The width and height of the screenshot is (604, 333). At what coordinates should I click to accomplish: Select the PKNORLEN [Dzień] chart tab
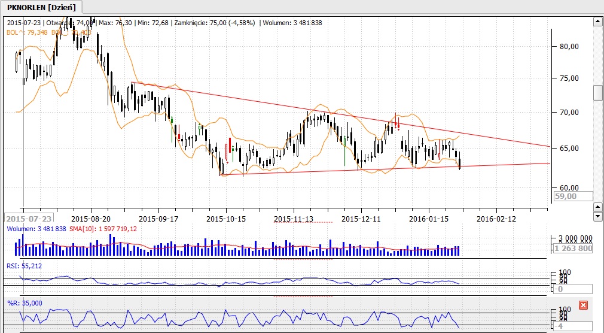click(x=42, y=7)
